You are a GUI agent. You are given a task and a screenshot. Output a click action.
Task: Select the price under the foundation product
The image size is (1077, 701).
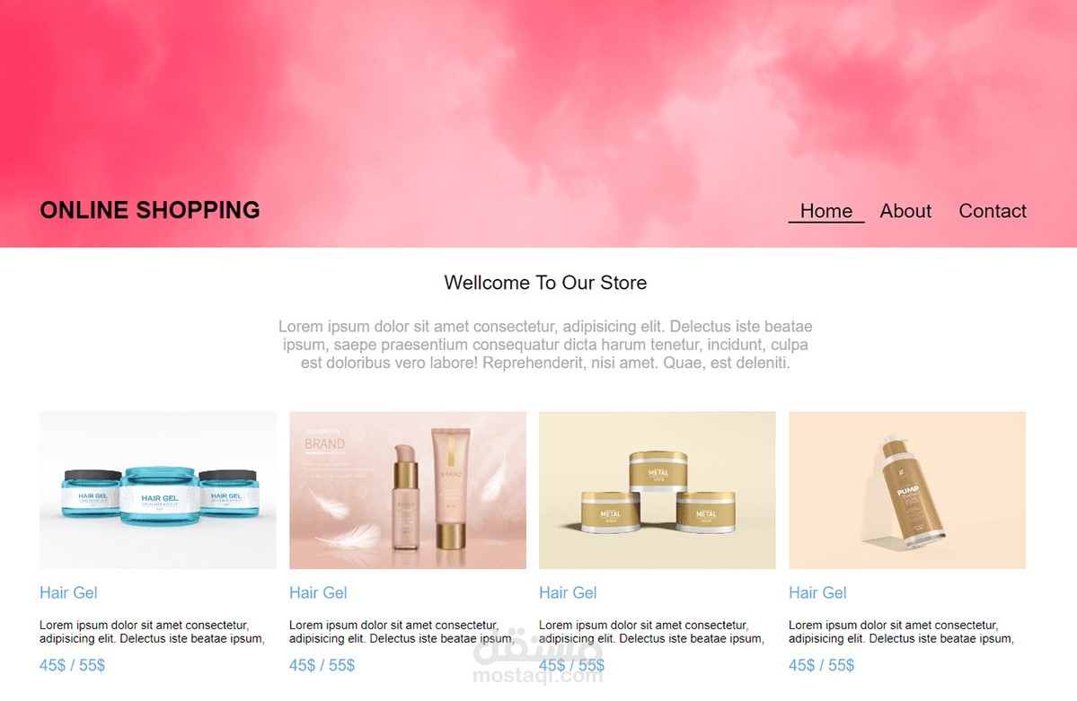click(322, 665)
